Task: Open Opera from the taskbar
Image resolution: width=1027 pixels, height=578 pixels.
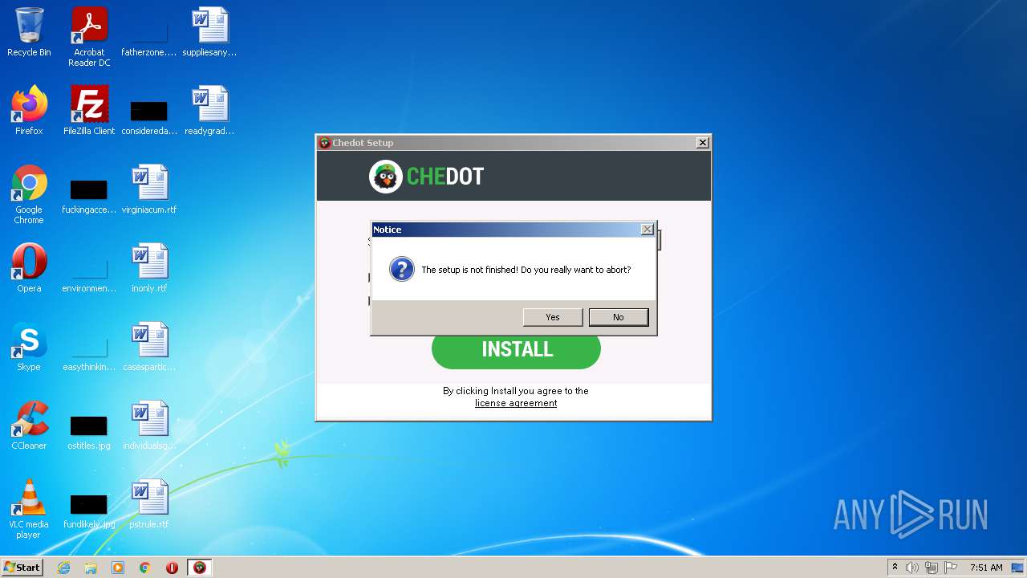Action: point(172,568)
